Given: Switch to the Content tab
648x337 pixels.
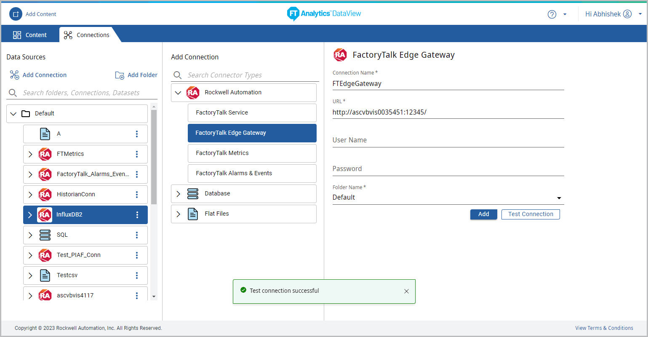Looking at the screenshot, I should tap(30, 35).
